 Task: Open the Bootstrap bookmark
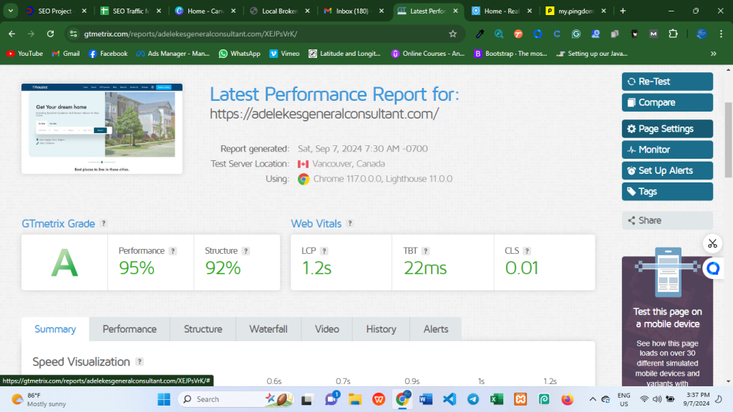tap(510, 54)
